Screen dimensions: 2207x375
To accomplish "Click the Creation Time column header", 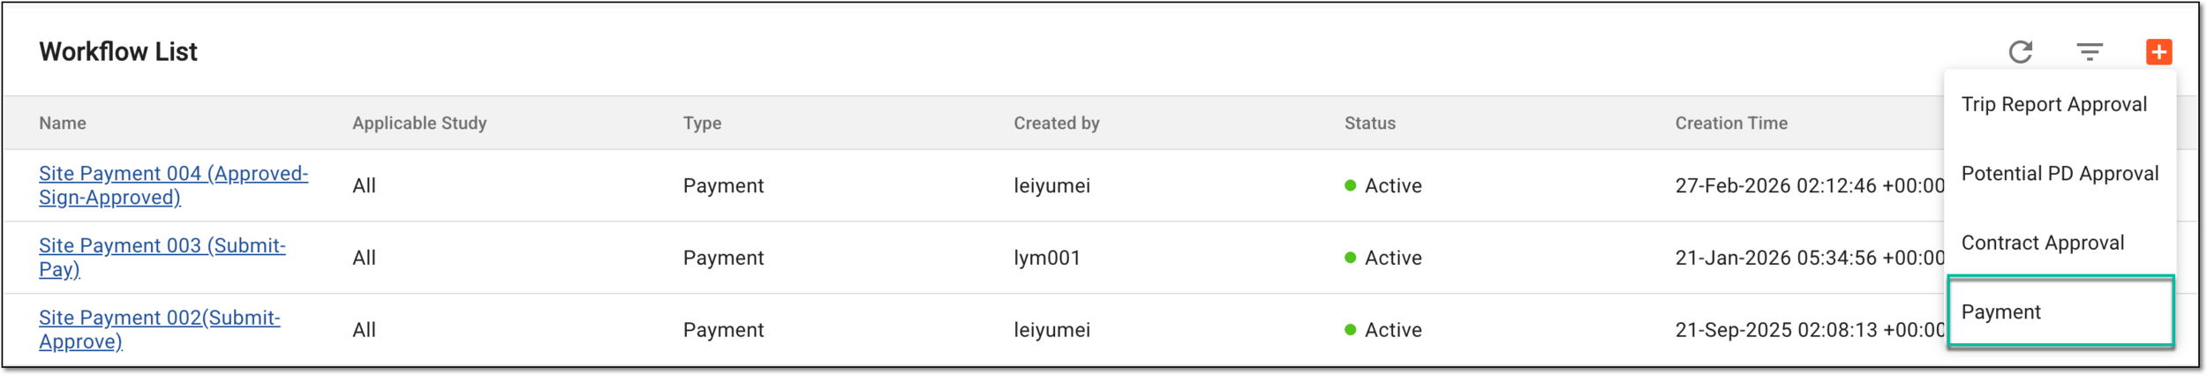I will click(1731, 124).
